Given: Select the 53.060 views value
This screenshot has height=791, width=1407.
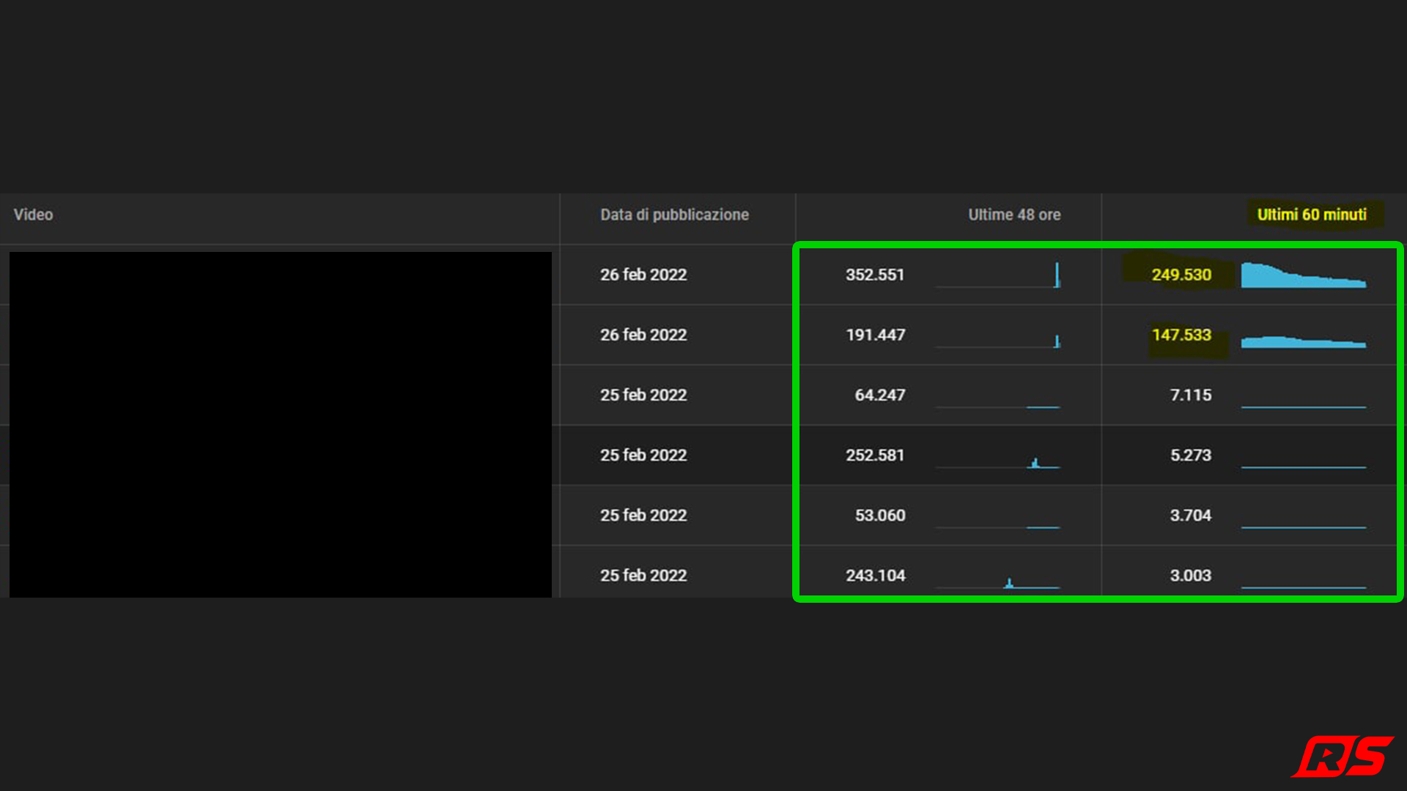Looking at the screenshot, I should 879,515.
